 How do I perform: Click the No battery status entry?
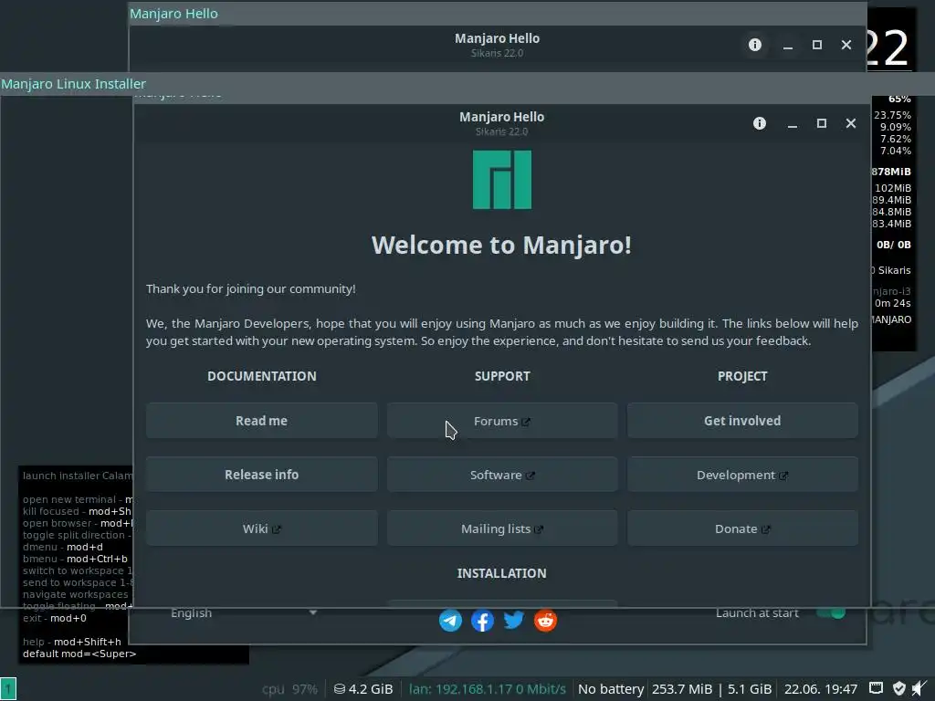[x=611, y=689]
